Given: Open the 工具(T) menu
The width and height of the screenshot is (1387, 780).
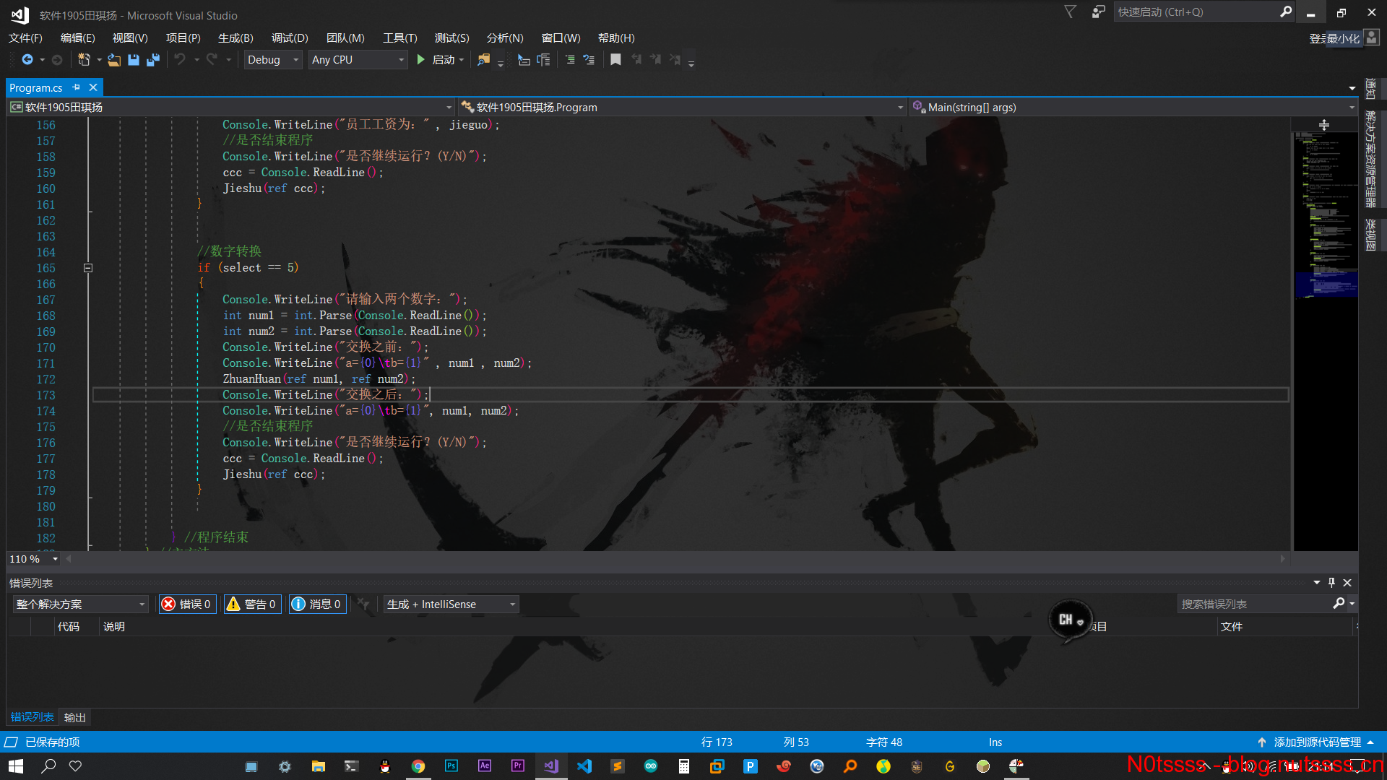Looking at the screenshot, I should 400,38.
